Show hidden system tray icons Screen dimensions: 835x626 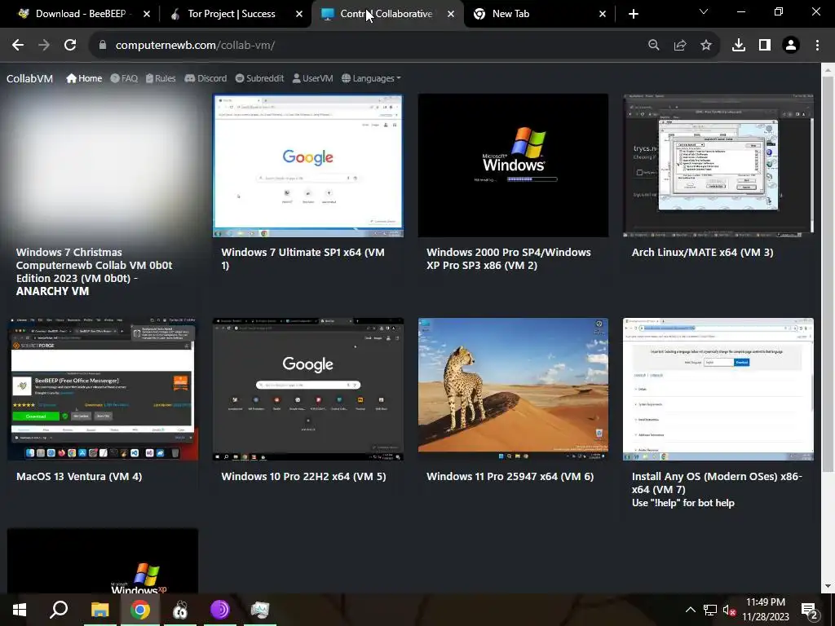pos(690,610)
